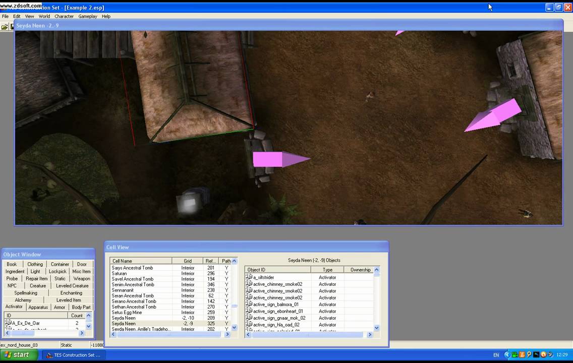Switch to the Creature tab
This screenshot has height=363, width=573.
38,285
